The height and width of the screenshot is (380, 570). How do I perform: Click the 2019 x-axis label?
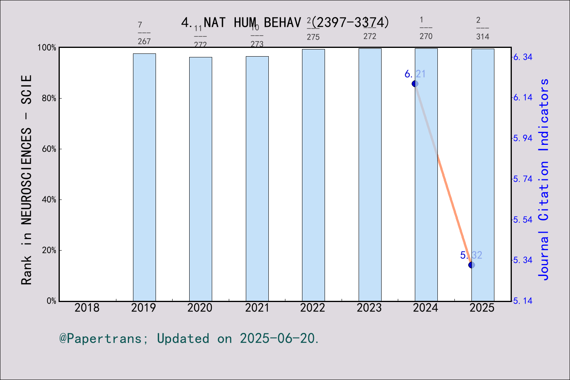[144, 308]
